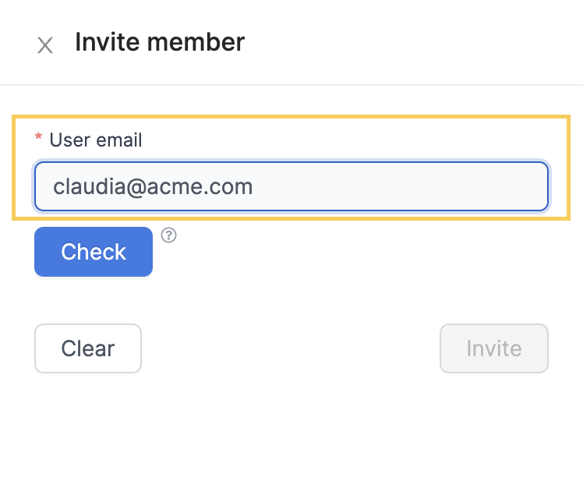Click the Check button
The height and width of the screenshot is (502, 583).
94,252
